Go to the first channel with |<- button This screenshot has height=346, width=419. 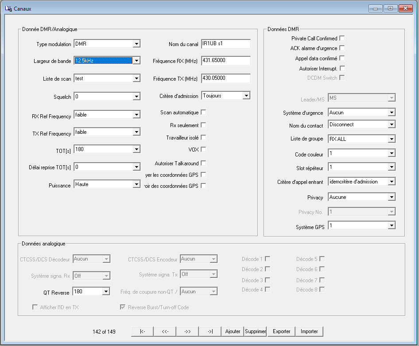pyautogui.click(x=143, y=331)
